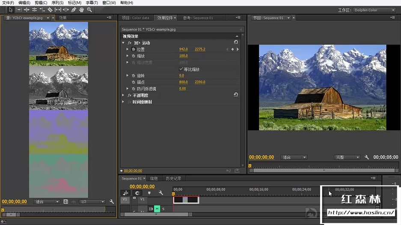
Task: Select the Slide tool
Action: pyautogui.click(x=66, y=10)
